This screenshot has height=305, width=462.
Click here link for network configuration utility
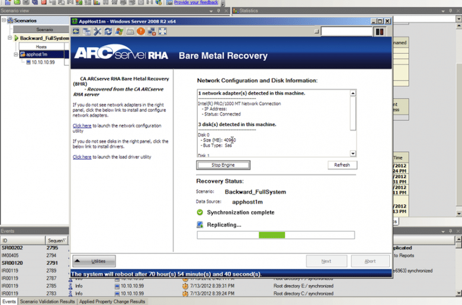coord(82,125)
